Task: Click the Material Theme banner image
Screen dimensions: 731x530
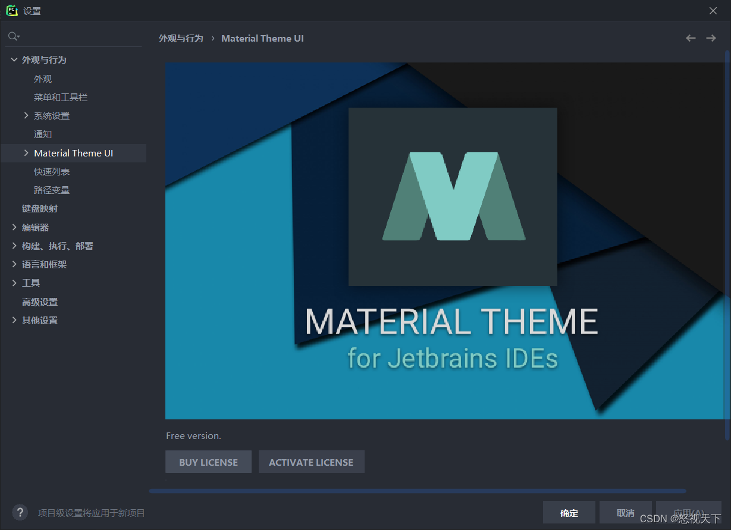Action: [445, 241]
